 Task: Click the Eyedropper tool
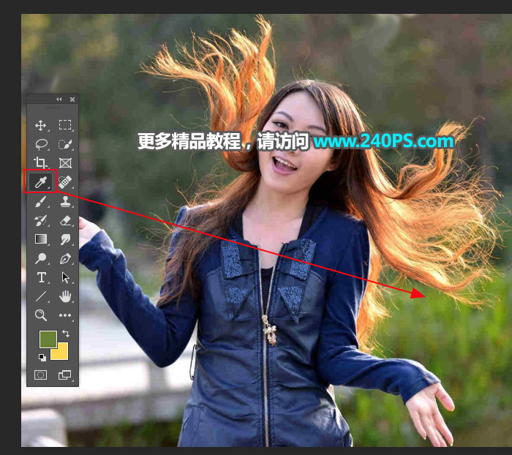coord(40,181)
